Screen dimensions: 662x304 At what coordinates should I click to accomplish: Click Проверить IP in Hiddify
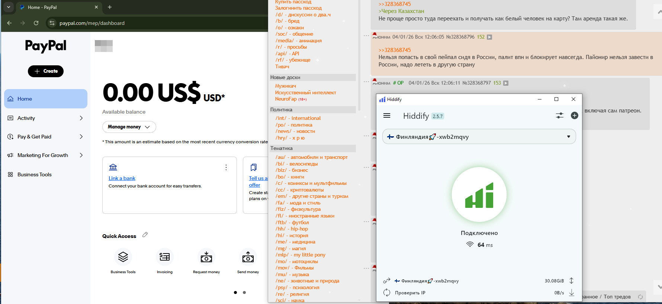pyautogui.click(x=410, y=293)
